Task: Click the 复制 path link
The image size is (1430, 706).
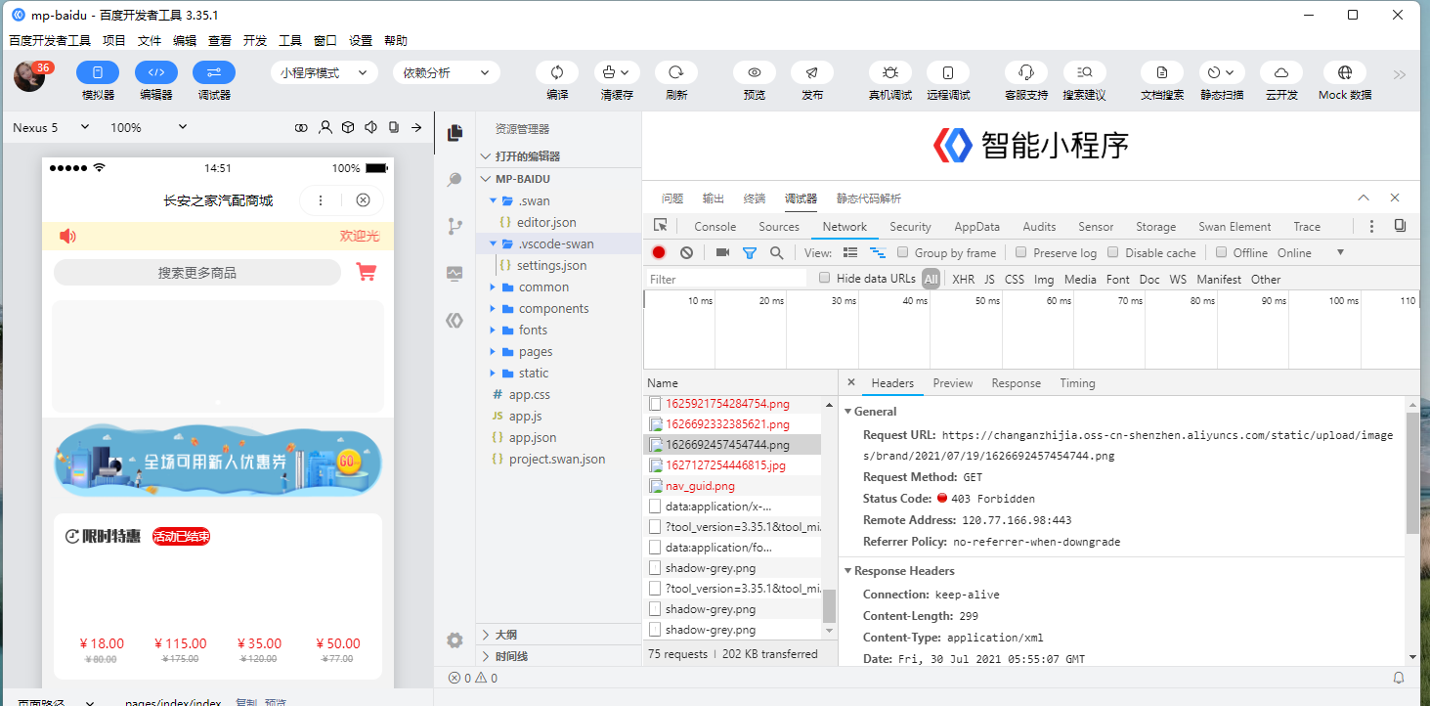Action: pos(247,701)
